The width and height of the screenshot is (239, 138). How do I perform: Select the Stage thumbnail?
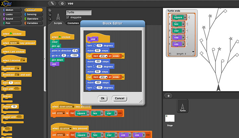click(170, 118)
